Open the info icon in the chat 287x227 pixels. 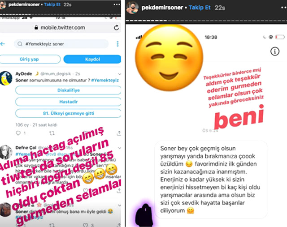point(275,51)
